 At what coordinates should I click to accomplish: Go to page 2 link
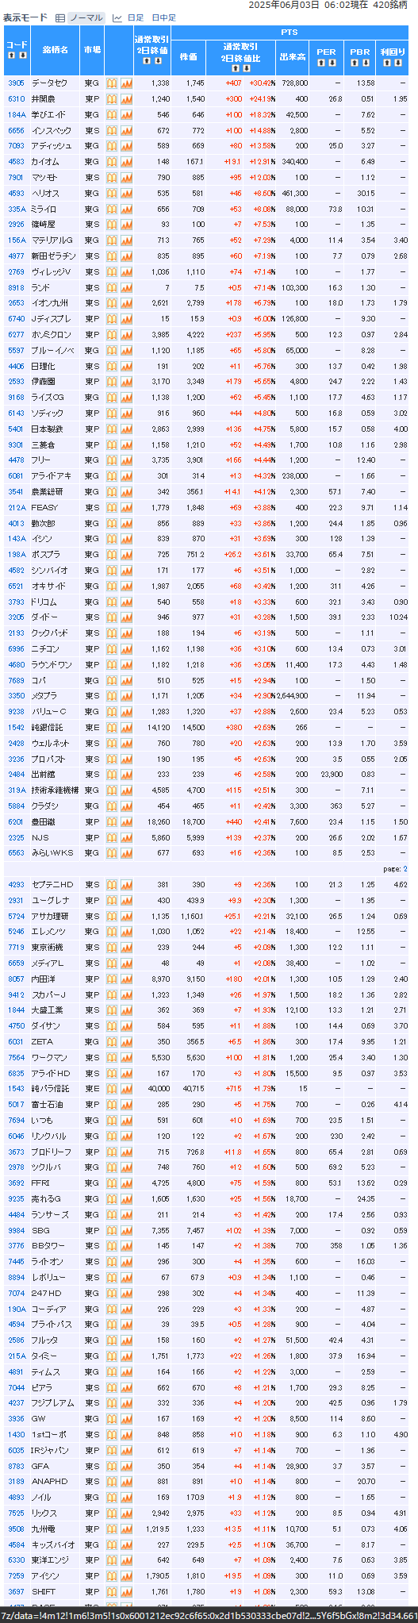(405, 869)
